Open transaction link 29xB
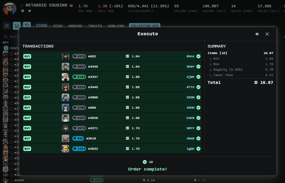 (190, 138)
